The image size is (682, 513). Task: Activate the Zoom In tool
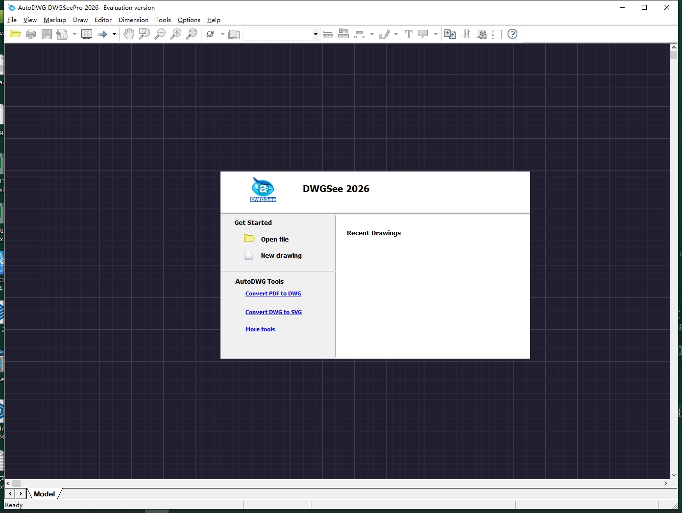pos(176,34)
